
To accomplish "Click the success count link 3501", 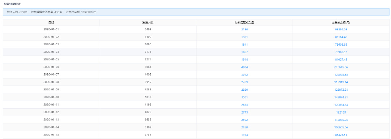I will pyautogui.click(x=244, y=97).
